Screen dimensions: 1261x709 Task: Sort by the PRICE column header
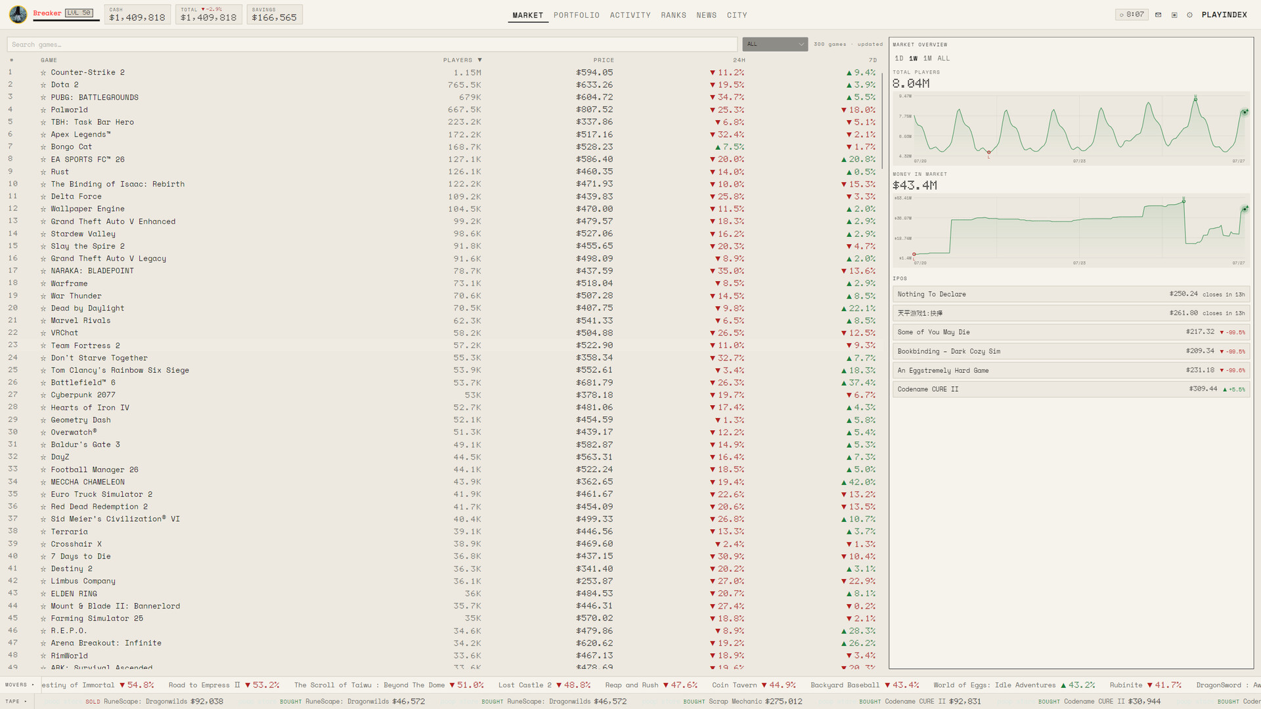[604, 60]
